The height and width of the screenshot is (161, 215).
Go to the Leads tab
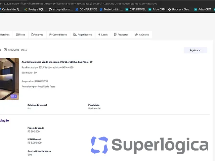click(x=103, y=35)
